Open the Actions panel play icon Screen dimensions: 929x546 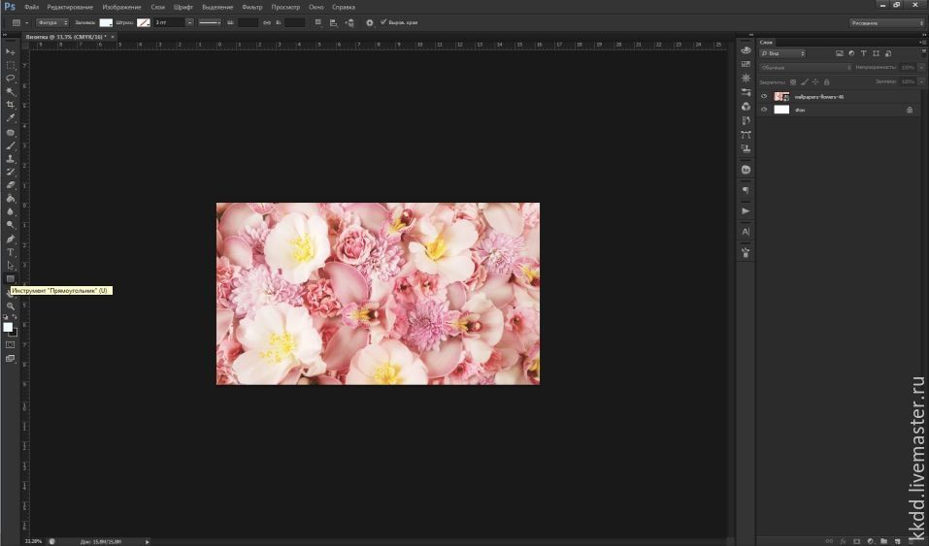tap(746, 210)
